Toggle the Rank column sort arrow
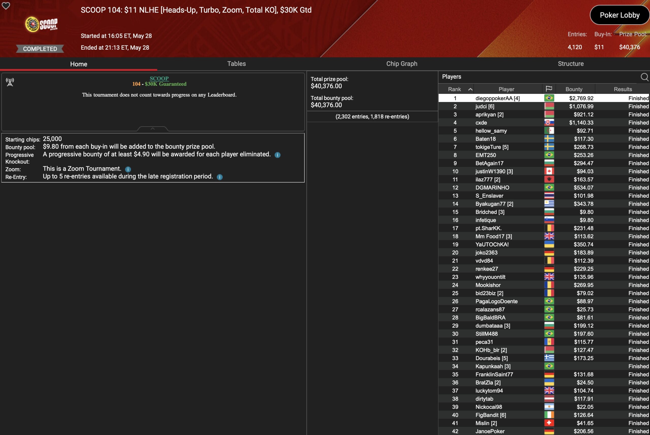Screen dimensions: 650x435 [x=470, y=89]
